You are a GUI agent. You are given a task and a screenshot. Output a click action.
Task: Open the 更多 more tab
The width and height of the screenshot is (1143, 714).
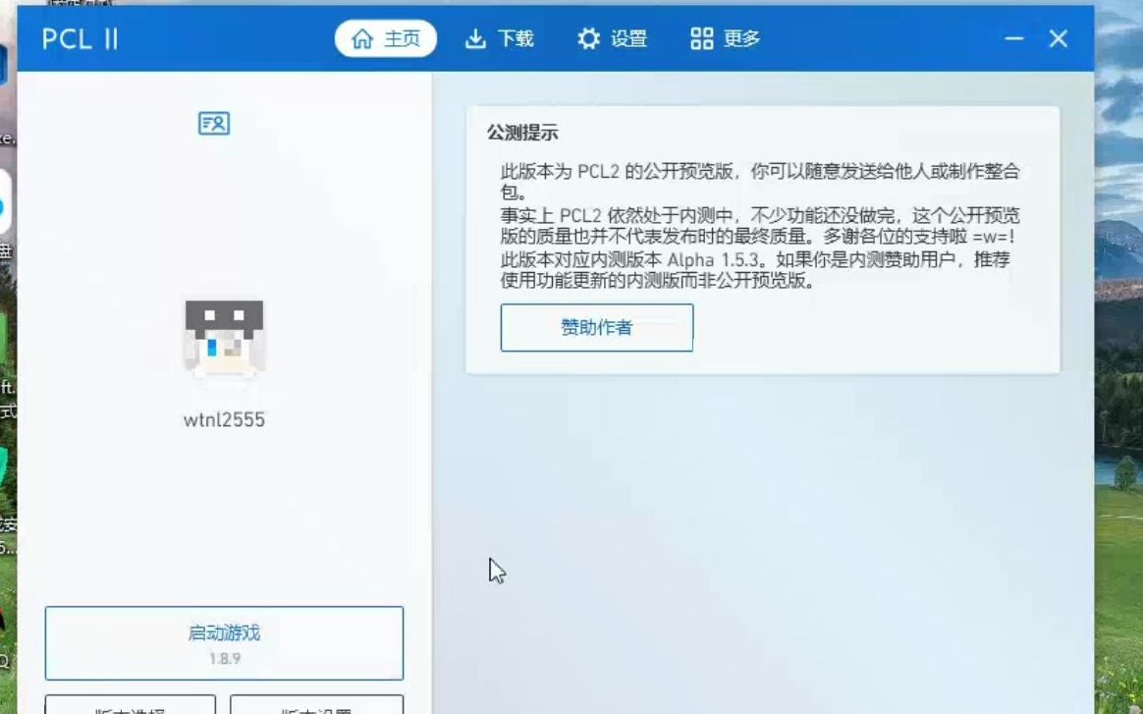click(726, 38)
